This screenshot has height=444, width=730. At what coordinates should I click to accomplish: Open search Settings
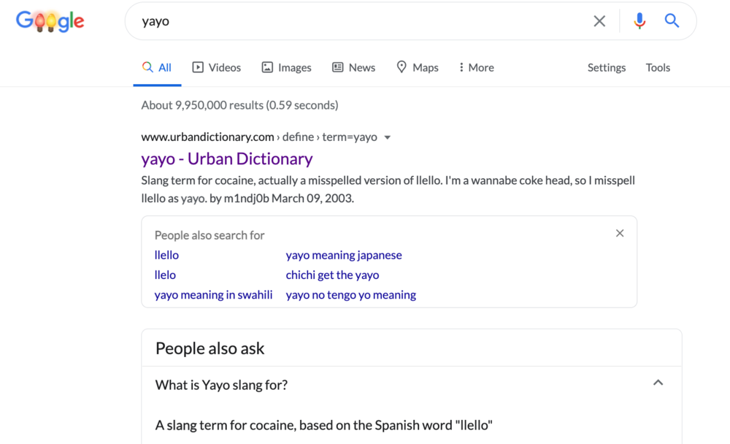(x=606, y=68)
